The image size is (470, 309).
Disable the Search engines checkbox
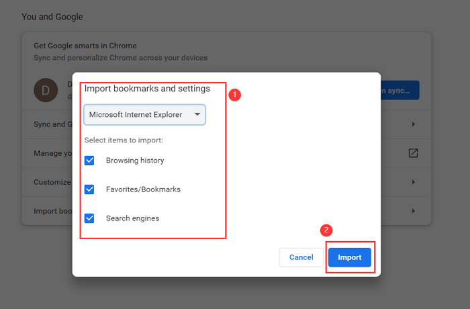point(90,218)
